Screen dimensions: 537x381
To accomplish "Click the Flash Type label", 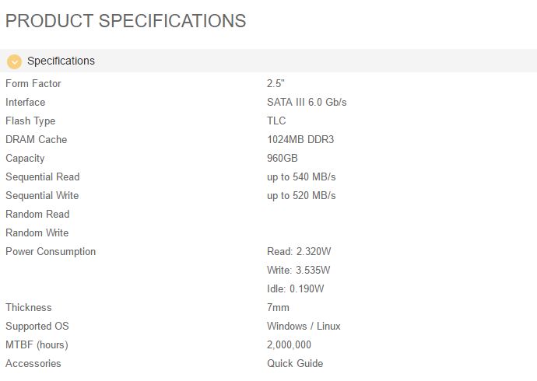I will pos(30,121).
